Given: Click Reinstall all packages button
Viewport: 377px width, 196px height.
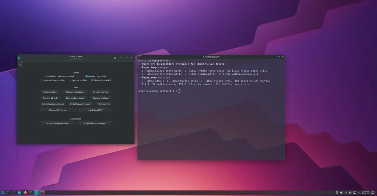Looking at the screenshot, I should tap(75, 92).
